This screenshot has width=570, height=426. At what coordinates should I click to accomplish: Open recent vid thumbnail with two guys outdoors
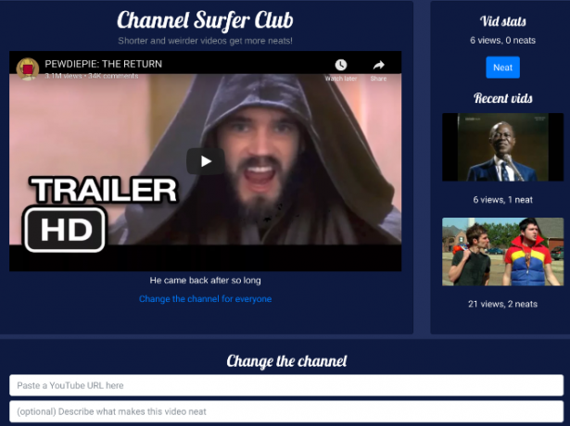(x=502, y=252)
